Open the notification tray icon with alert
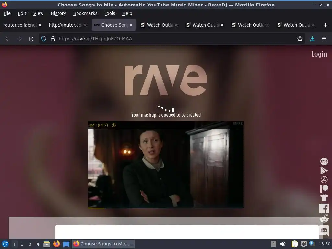 pos(312,243)
